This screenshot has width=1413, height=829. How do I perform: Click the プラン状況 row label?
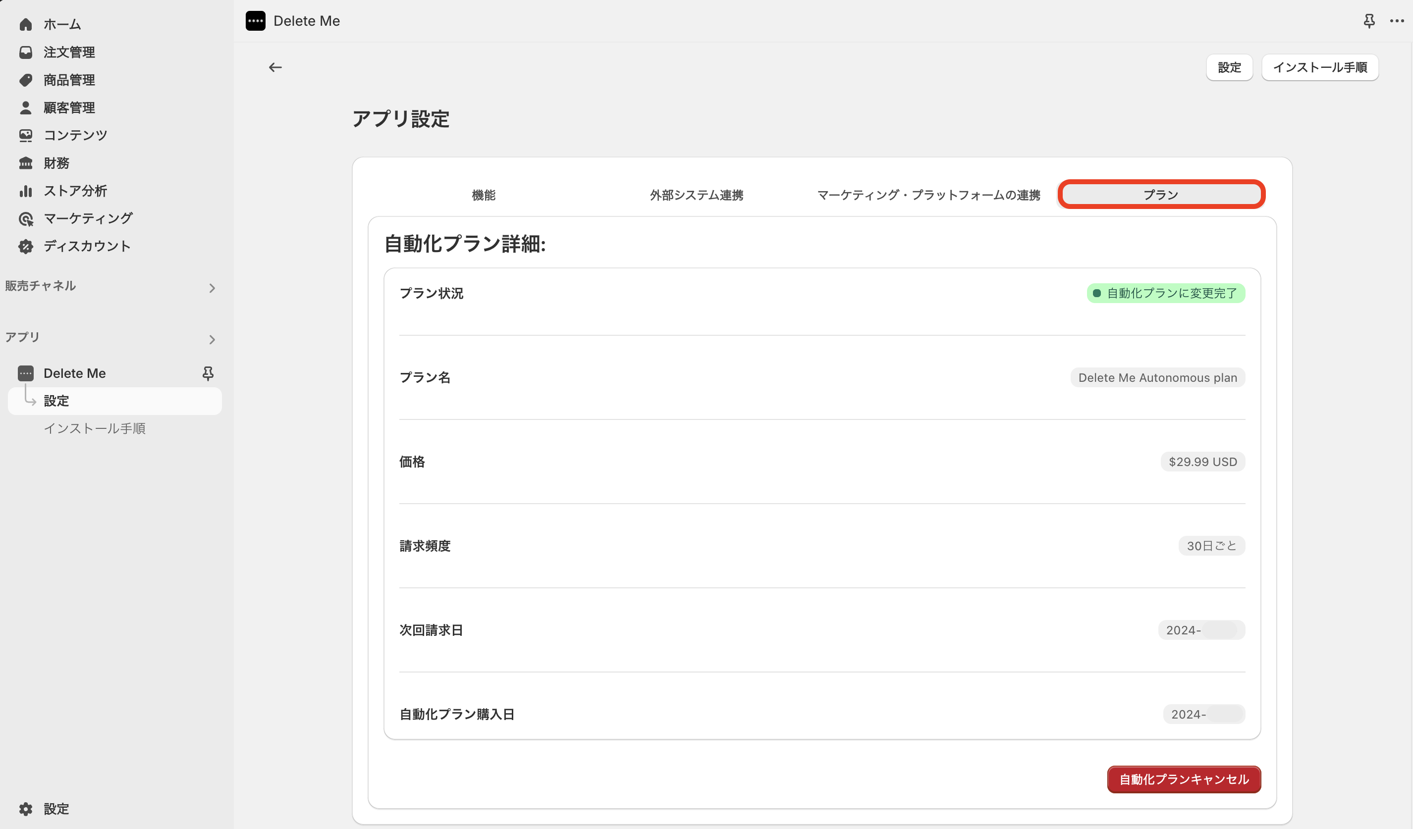click(431, 293)
